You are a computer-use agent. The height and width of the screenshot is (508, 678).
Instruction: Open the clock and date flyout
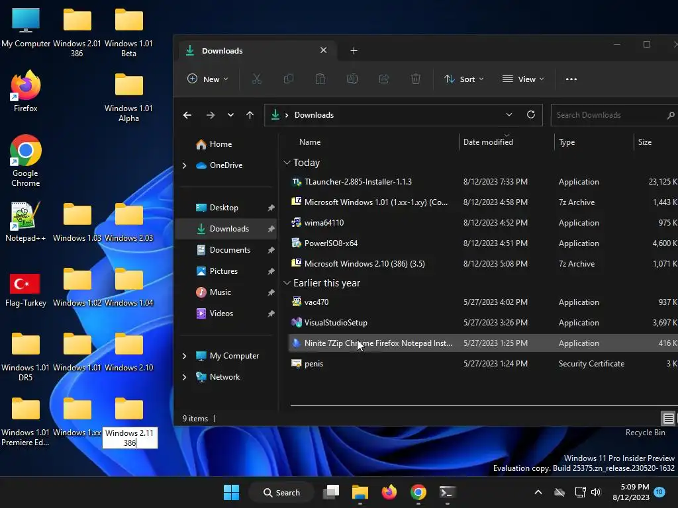(x=631, y=492)
